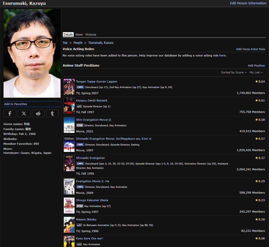Click Add Position link
Image resolution: width=269 pixels, height=247 pixels.
coord(256,66)
